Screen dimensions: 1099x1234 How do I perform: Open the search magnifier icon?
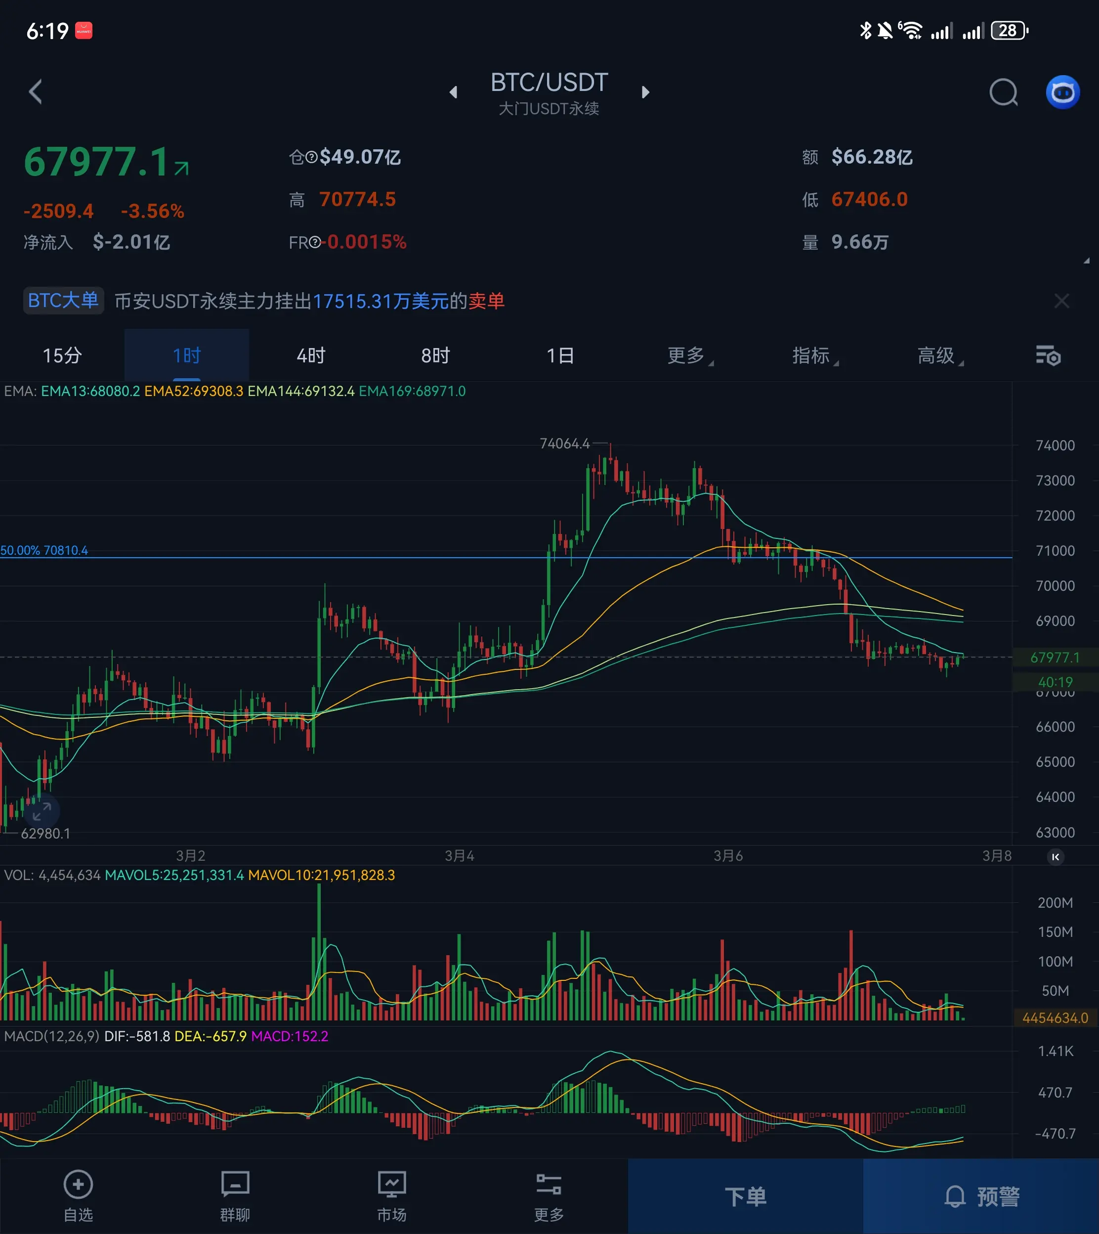[1003, 92]
